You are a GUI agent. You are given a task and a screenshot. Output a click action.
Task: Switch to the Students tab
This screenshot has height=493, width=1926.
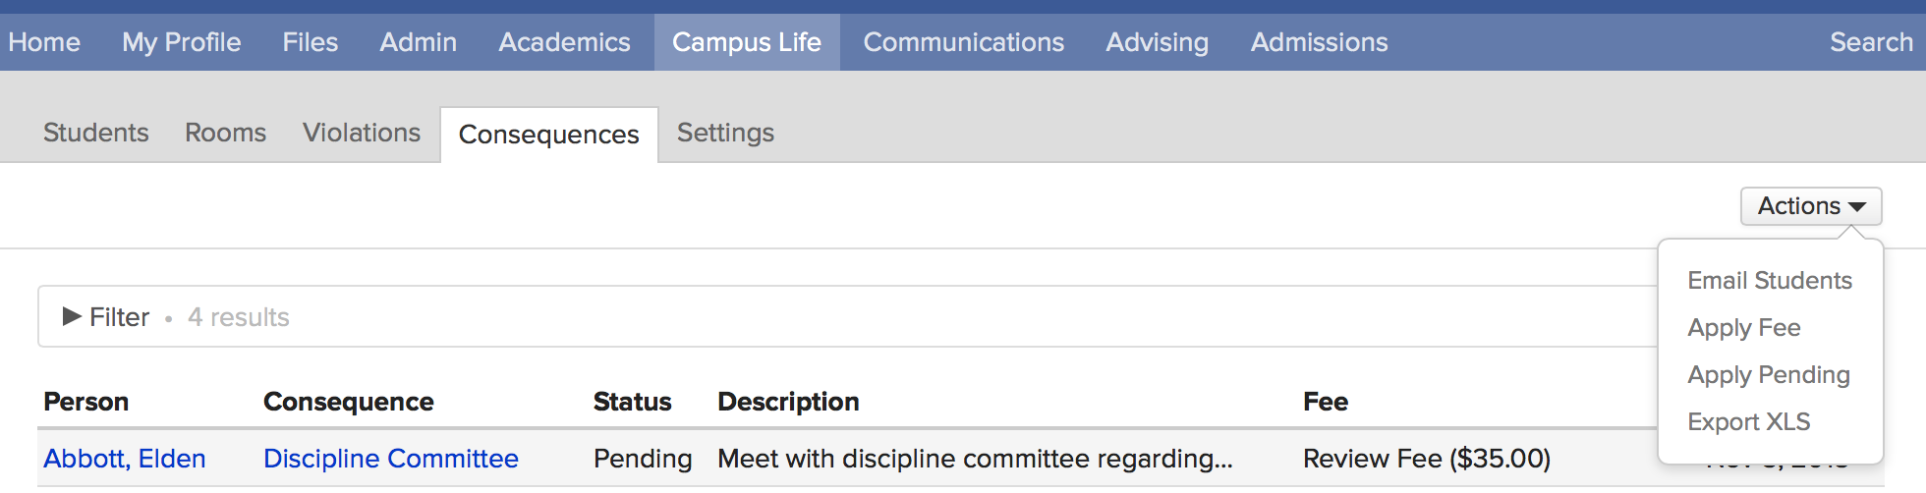[96, 133]
